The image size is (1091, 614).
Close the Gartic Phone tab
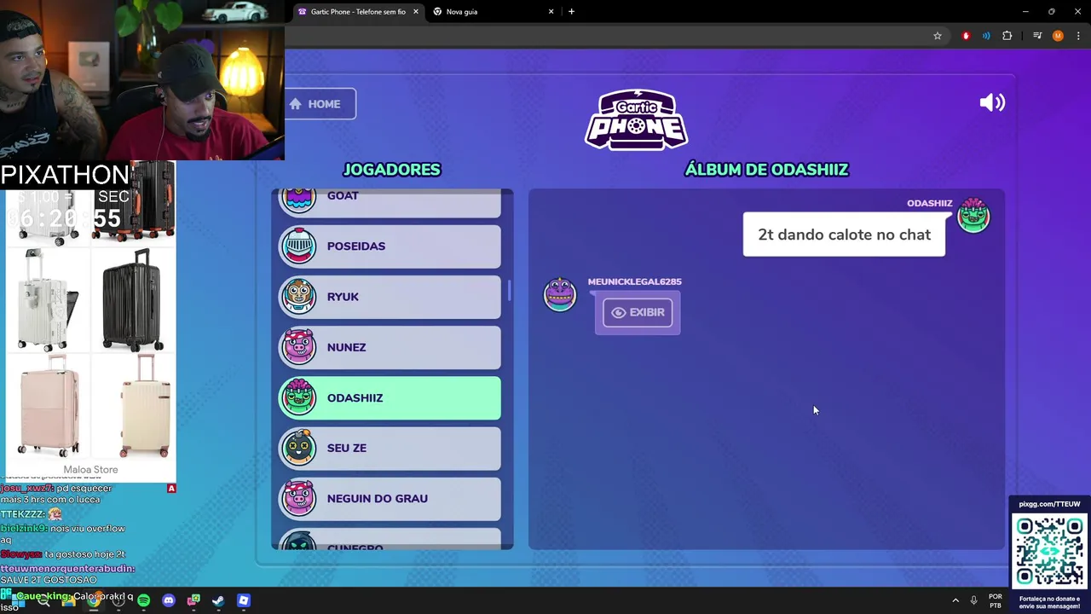click(x=416, y=12)
